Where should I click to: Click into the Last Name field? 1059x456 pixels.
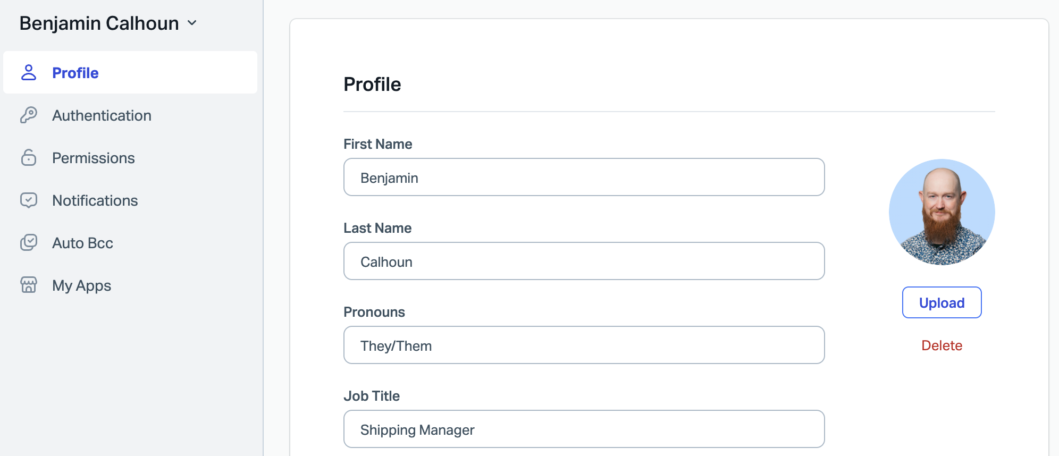(x=584, y=261)
